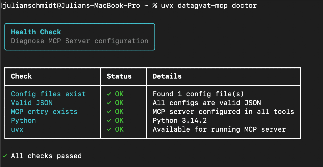
Task: Click the Health Check panel title
Action: coord(36,32)
